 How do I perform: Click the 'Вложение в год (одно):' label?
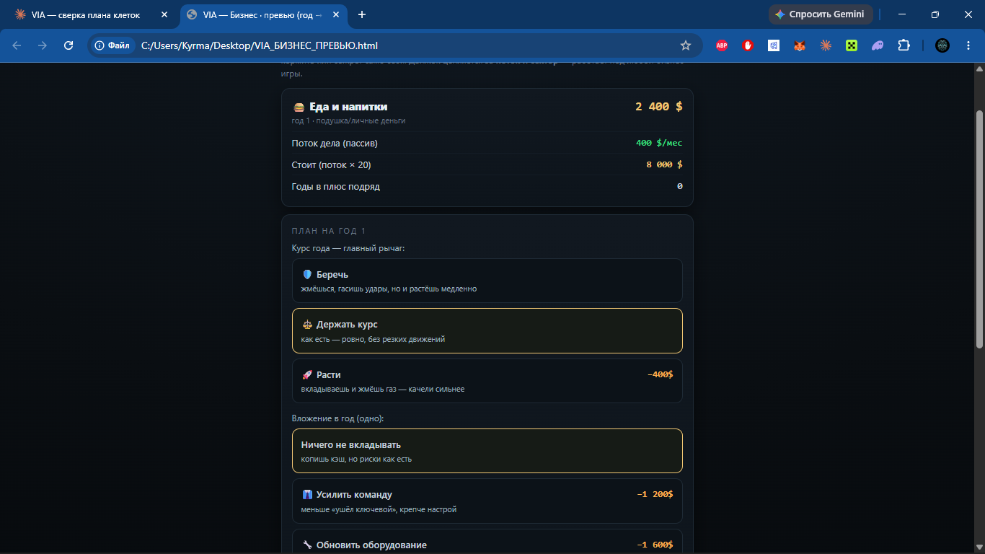[338, 418]
